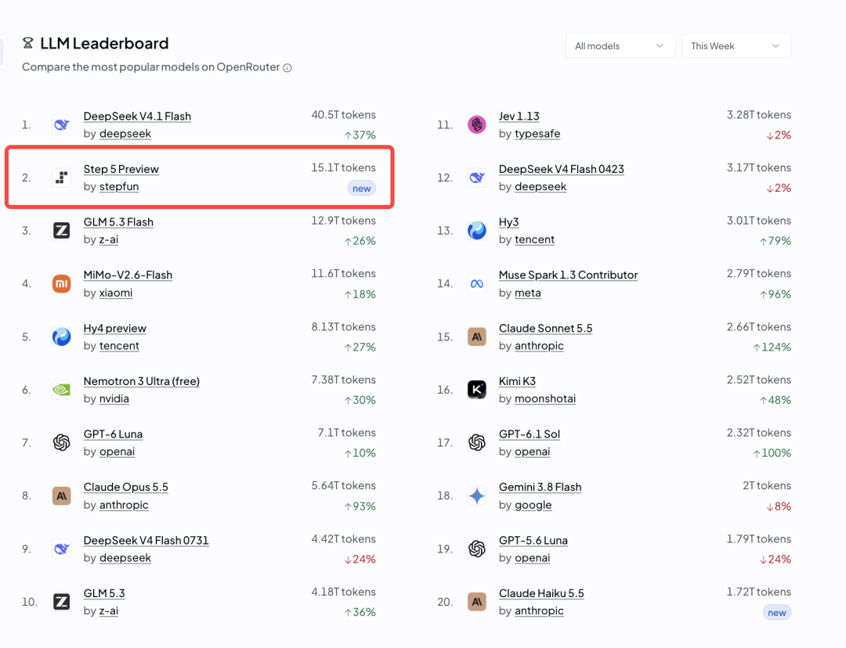Click the Anthropic logo beside Claude Haiku 5.5

[477, 602]
